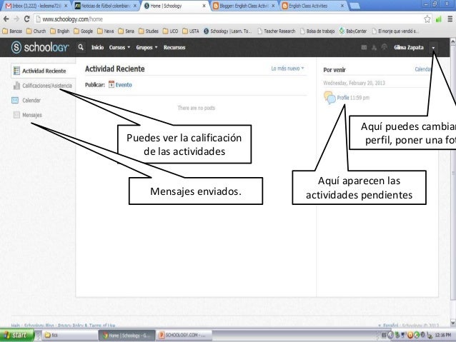Select Actividad Reciente in left sidebar
Screen dimensions: 456x342
[44, 71]
